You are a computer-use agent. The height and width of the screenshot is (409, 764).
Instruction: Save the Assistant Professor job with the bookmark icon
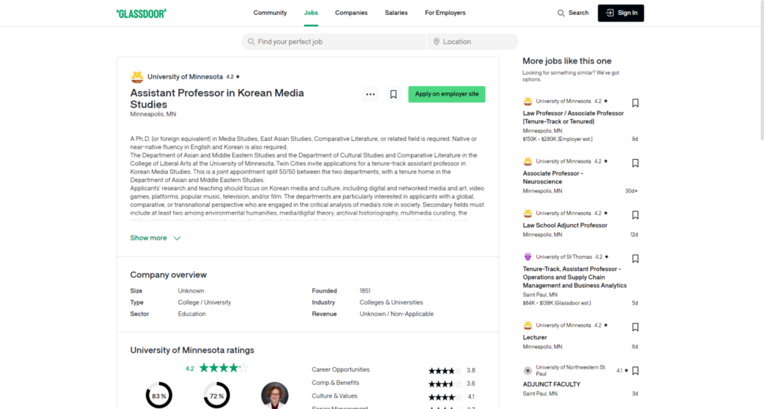(x=393, y=95)
